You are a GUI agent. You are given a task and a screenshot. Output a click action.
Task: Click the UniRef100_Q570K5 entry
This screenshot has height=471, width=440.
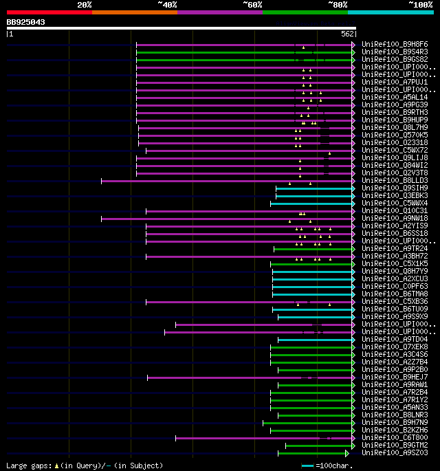pos(395,135)
